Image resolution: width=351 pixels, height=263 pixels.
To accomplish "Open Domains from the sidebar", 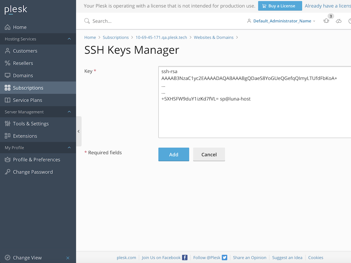I will 8,75.
